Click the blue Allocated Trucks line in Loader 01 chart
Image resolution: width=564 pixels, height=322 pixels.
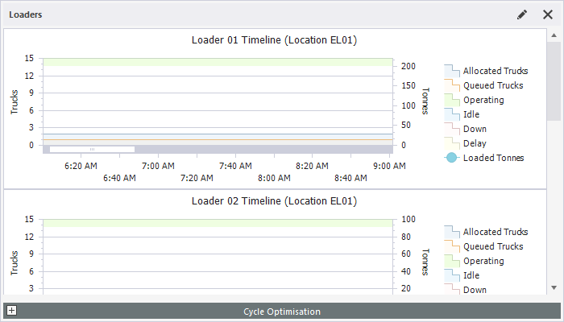(218, 134)
